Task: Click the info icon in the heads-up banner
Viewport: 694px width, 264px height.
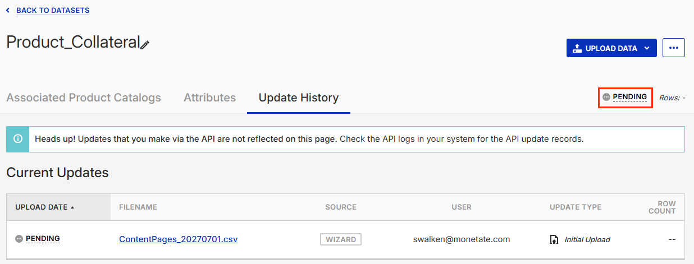Action: (x=18, y=139)
